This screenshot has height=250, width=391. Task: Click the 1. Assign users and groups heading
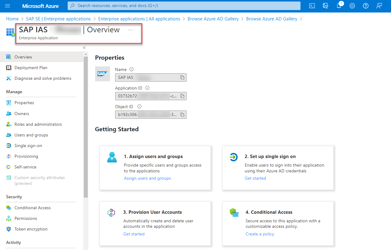(153, 157)
